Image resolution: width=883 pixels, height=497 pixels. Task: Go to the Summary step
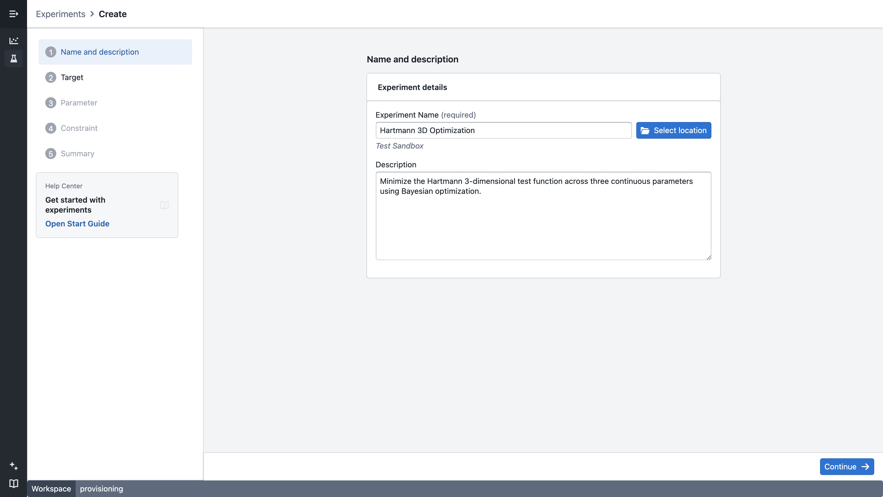pyautogui.click(x=115, y=153)
